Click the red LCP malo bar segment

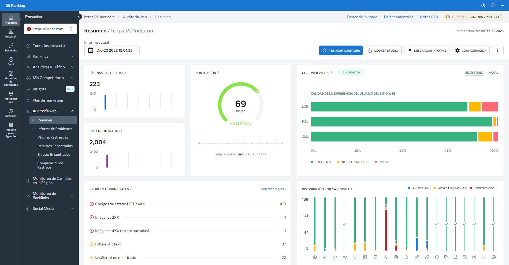tap(490, 107)
